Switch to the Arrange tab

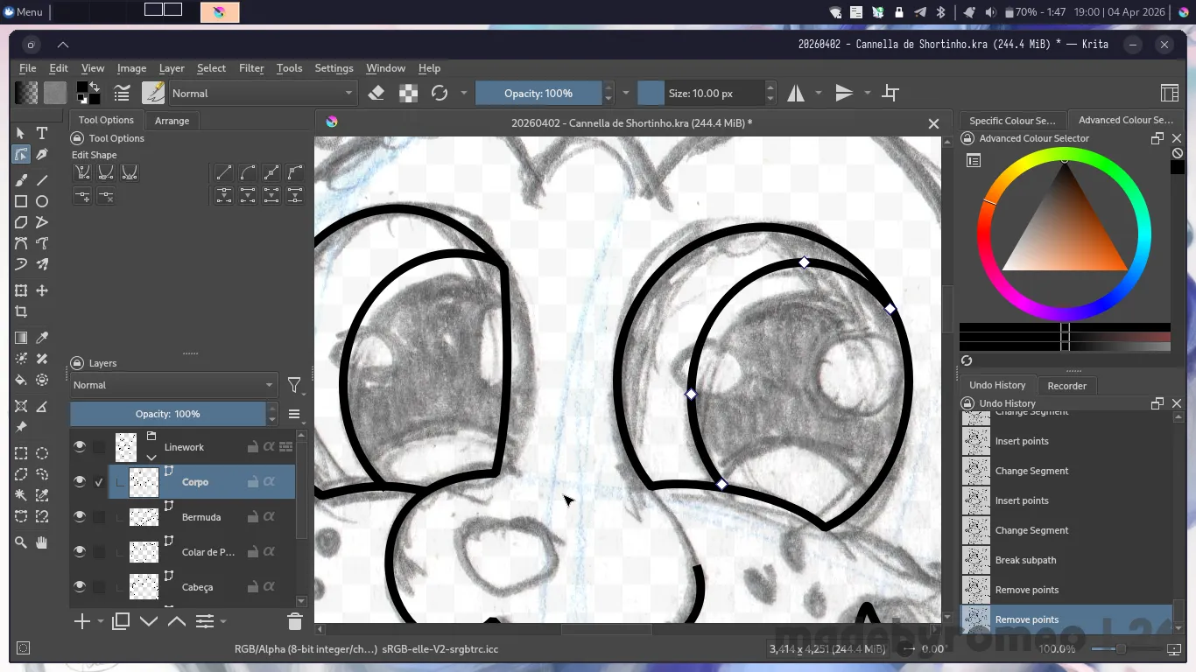tap(172, 121)
